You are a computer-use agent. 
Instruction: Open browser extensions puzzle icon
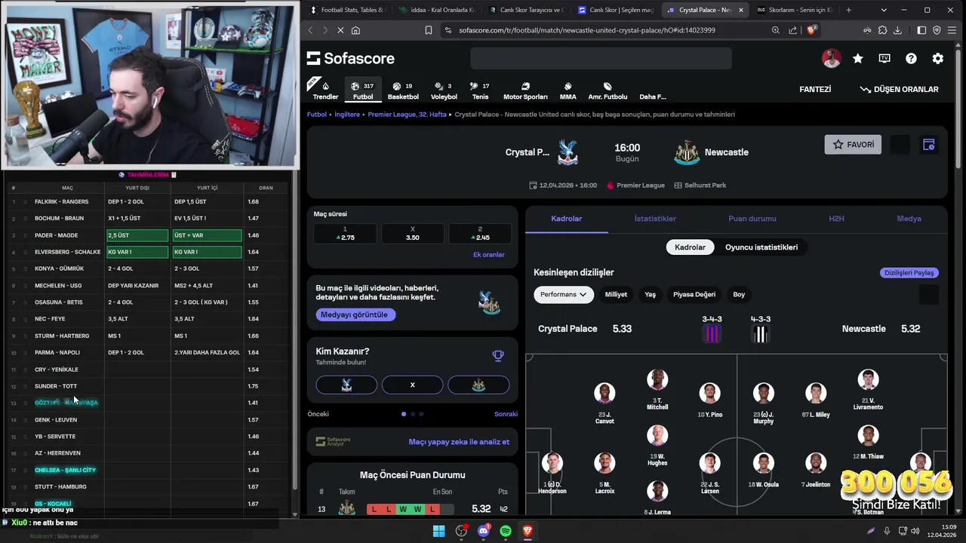tap(882, 30)
